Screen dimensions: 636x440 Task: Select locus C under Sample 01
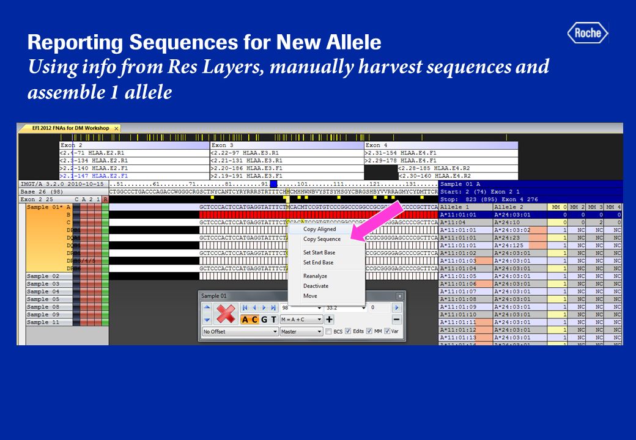[x=68, y=222]
